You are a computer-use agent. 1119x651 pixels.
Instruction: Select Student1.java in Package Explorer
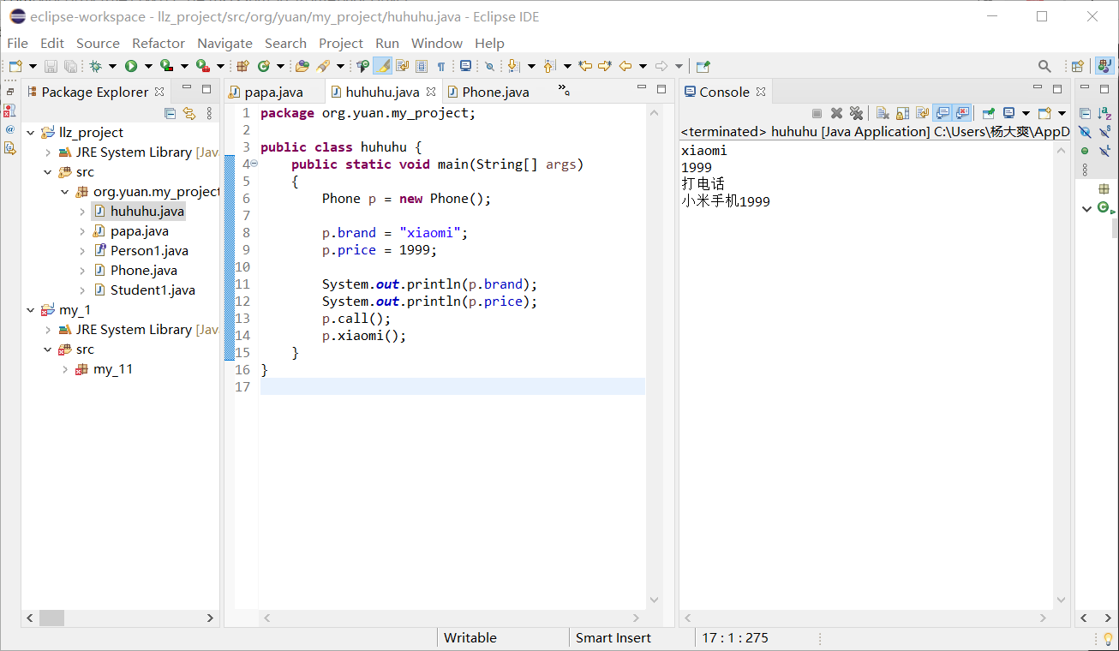(x=153, y=290)
